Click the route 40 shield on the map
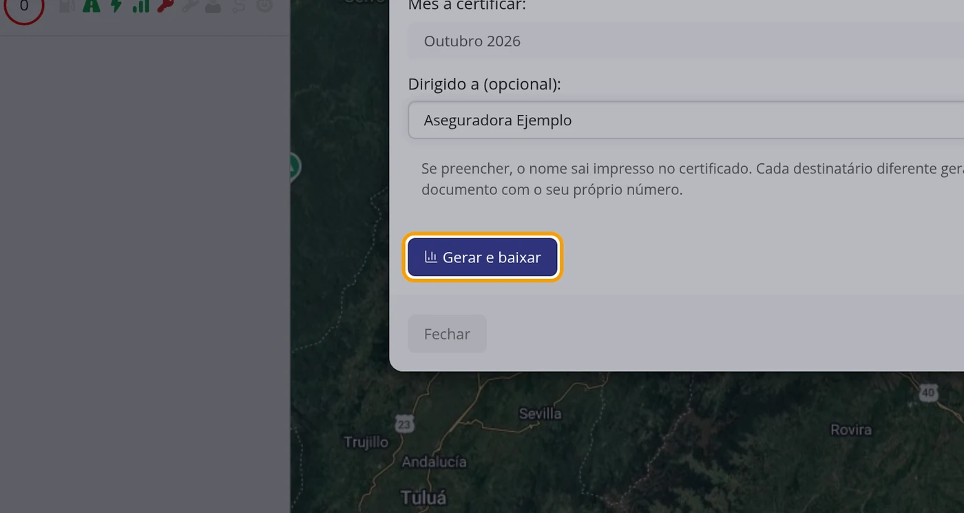 point(928,393)
